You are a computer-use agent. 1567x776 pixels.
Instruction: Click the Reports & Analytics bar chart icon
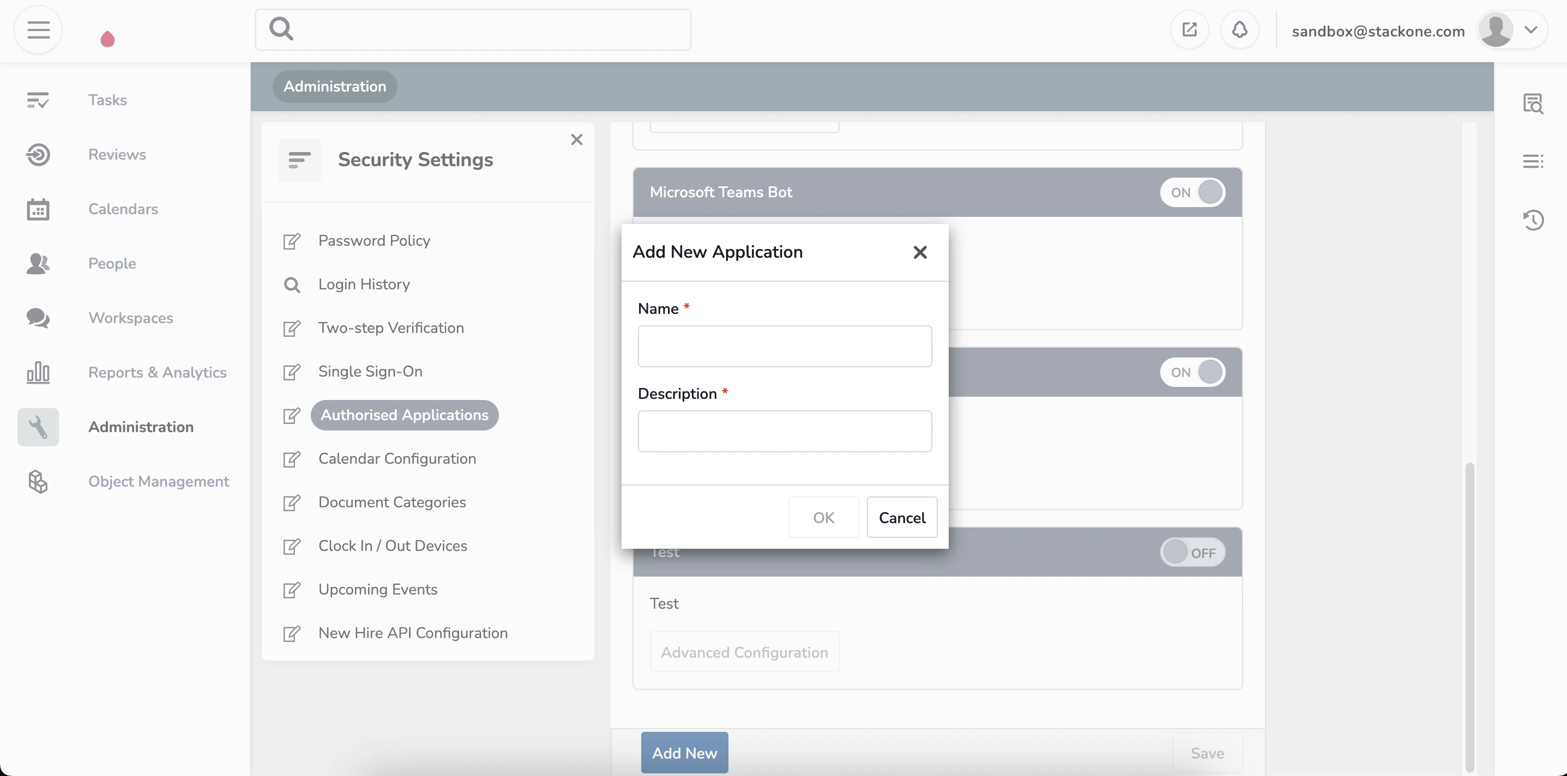(x=38, y=372)
